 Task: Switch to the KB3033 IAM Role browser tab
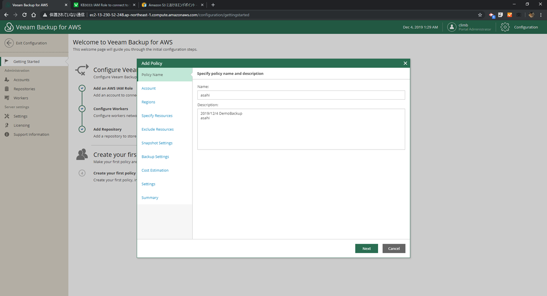click(x=104, y=5)
